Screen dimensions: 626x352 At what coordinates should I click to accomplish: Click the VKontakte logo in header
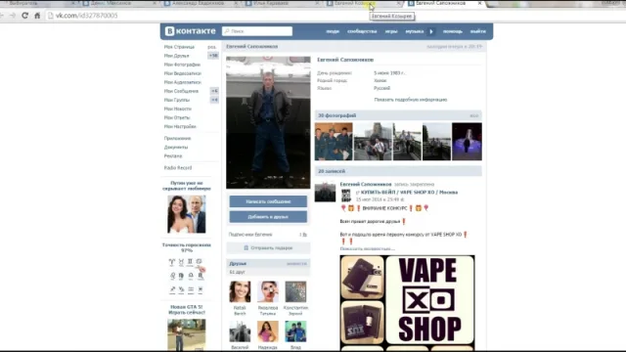click(191, 31)
